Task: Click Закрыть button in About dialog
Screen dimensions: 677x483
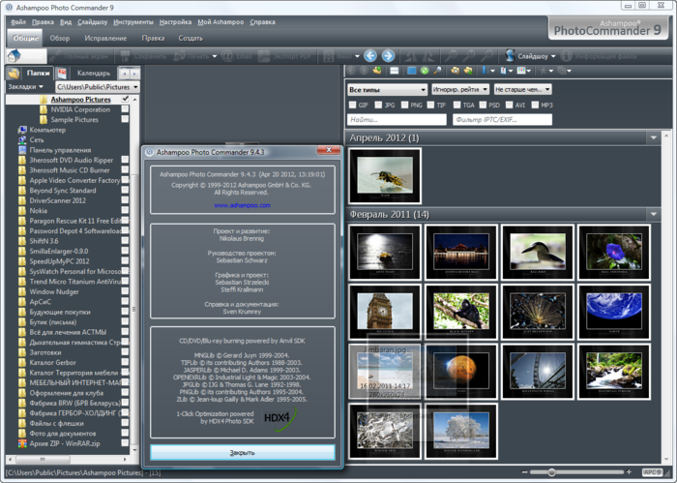Action: [x=242, y=452]
